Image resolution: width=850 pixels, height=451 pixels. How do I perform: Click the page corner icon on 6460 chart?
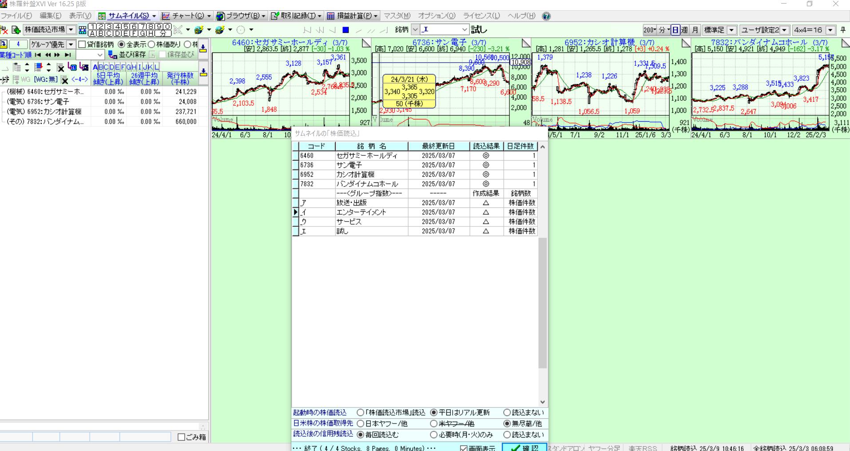pos(366,43)
